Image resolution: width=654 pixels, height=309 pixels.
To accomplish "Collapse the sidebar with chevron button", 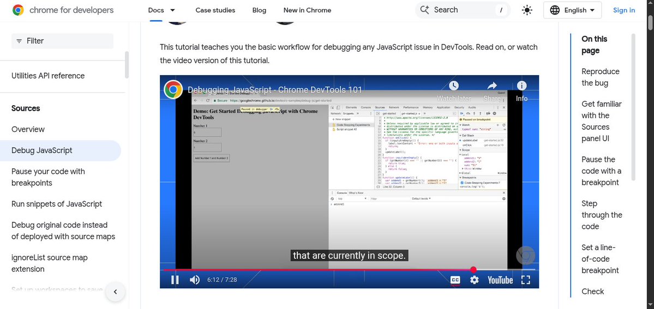I will coord(116,292).
